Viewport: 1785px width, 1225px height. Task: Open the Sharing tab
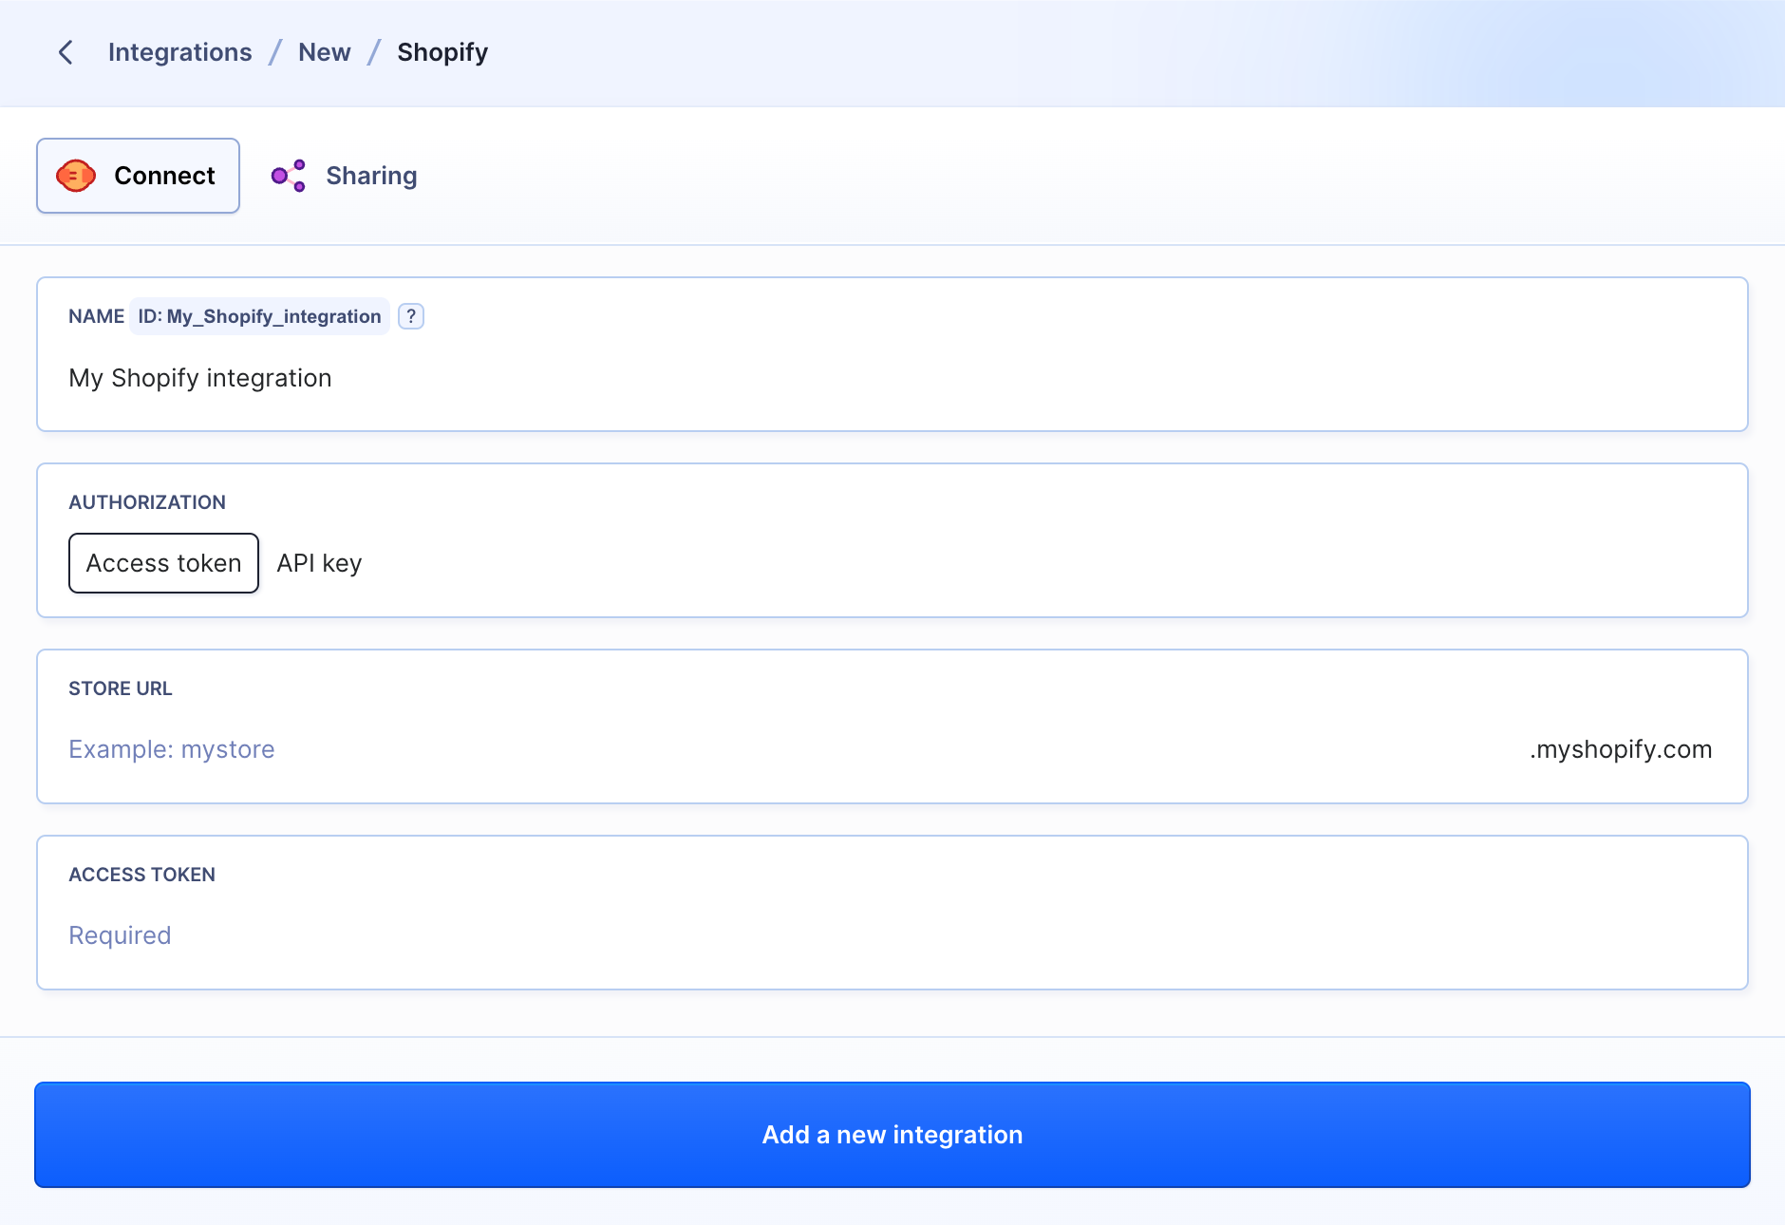point(344,176)
